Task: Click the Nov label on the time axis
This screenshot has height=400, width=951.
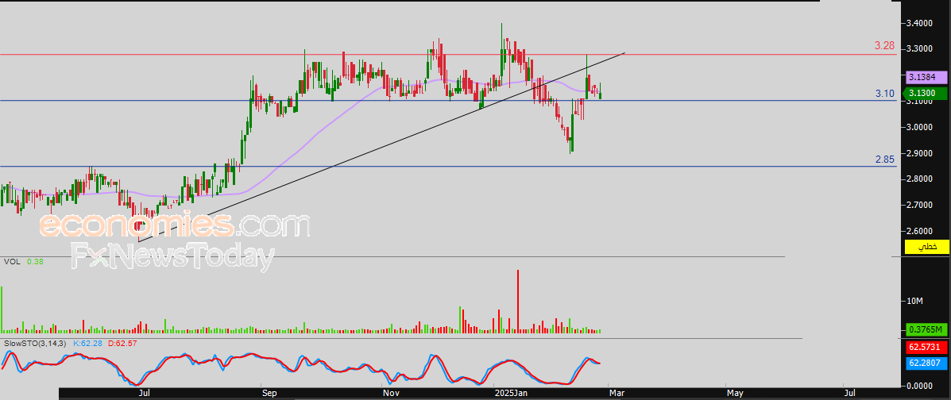Action: [392, 394]
